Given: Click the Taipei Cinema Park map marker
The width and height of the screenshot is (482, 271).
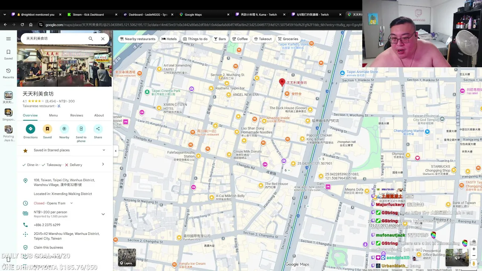Looking at the screenshot, I should (147, 91).
